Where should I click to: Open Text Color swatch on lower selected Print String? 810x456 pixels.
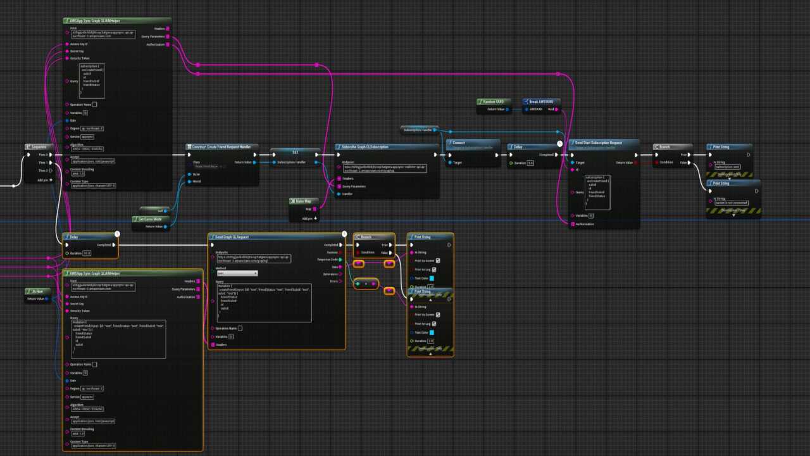coord(432,332)
